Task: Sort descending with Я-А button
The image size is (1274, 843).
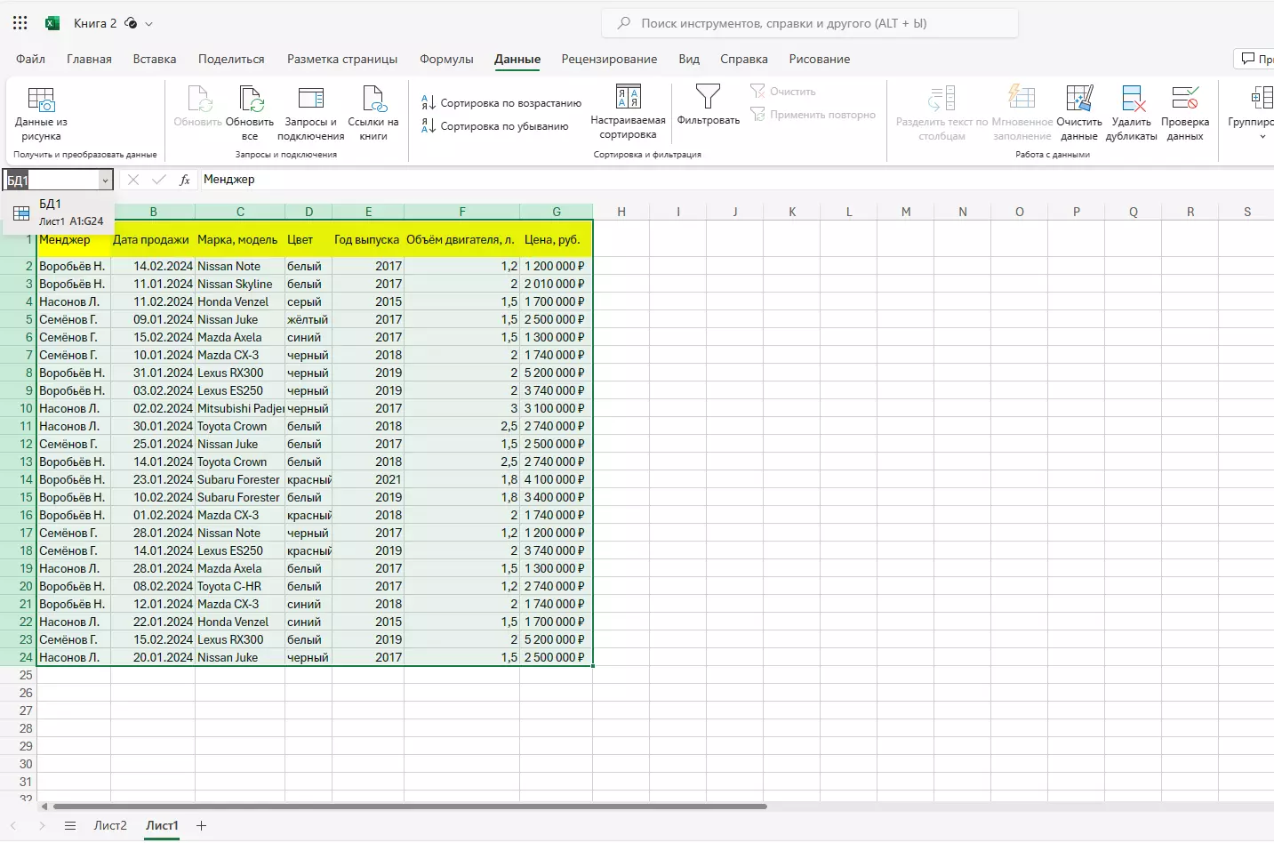Action: pyautogui.click(x=496, y=126)
